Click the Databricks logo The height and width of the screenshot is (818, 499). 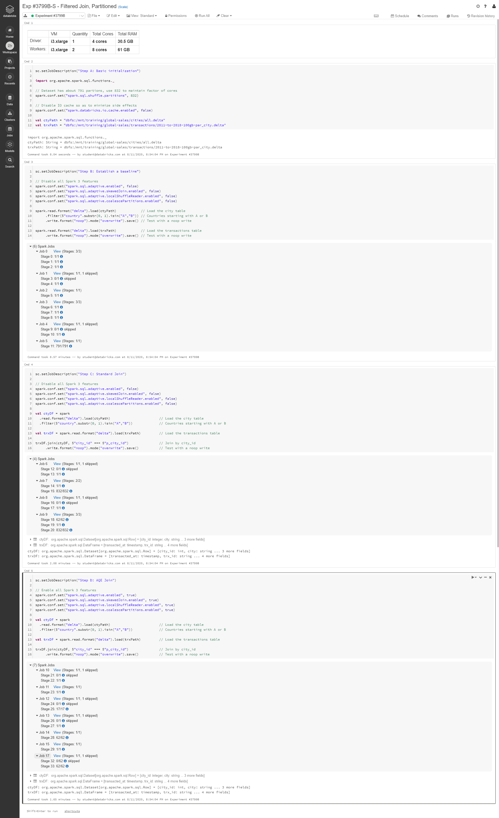[x=10, y=11]
